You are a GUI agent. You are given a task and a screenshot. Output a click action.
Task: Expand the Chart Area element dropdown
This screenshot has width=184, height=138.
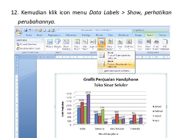point(42,40)
